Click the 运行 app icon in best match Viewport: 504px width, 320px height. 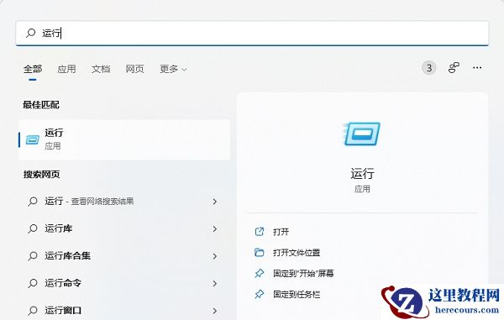33,139
